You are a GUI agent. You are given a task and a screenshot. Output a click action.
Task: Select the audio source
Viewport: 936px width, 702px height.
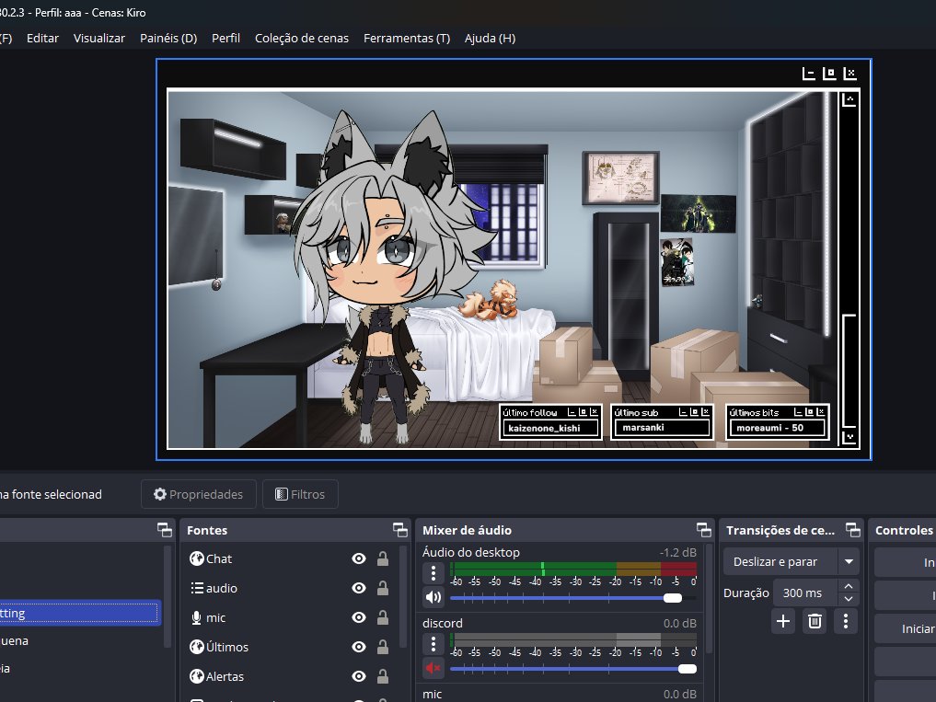(x=222, y=588)
